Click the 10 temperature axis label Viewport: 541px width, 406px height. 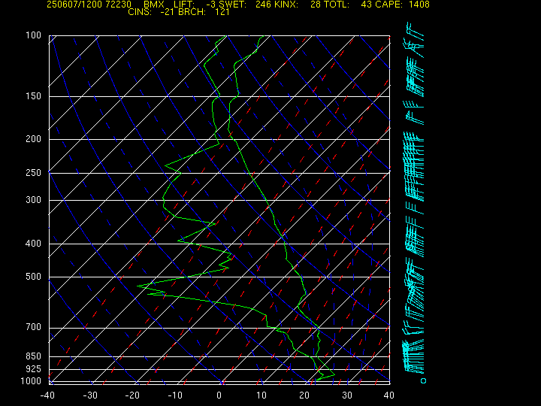[261, 395]
